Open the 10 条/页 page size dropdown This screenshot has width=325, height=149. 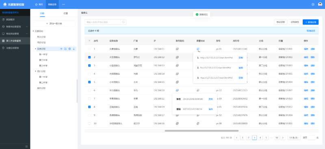pyautogui.click(x=294, y=138)
